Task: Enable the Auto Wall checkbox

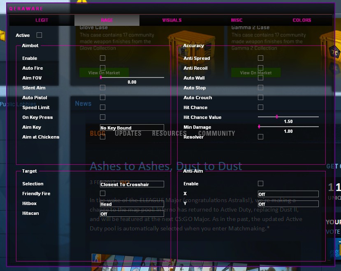Action: 260,78
